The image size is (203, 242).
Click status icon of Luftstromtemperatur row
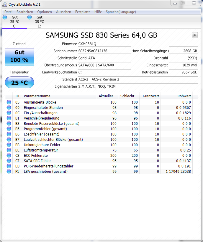(9, 150)
